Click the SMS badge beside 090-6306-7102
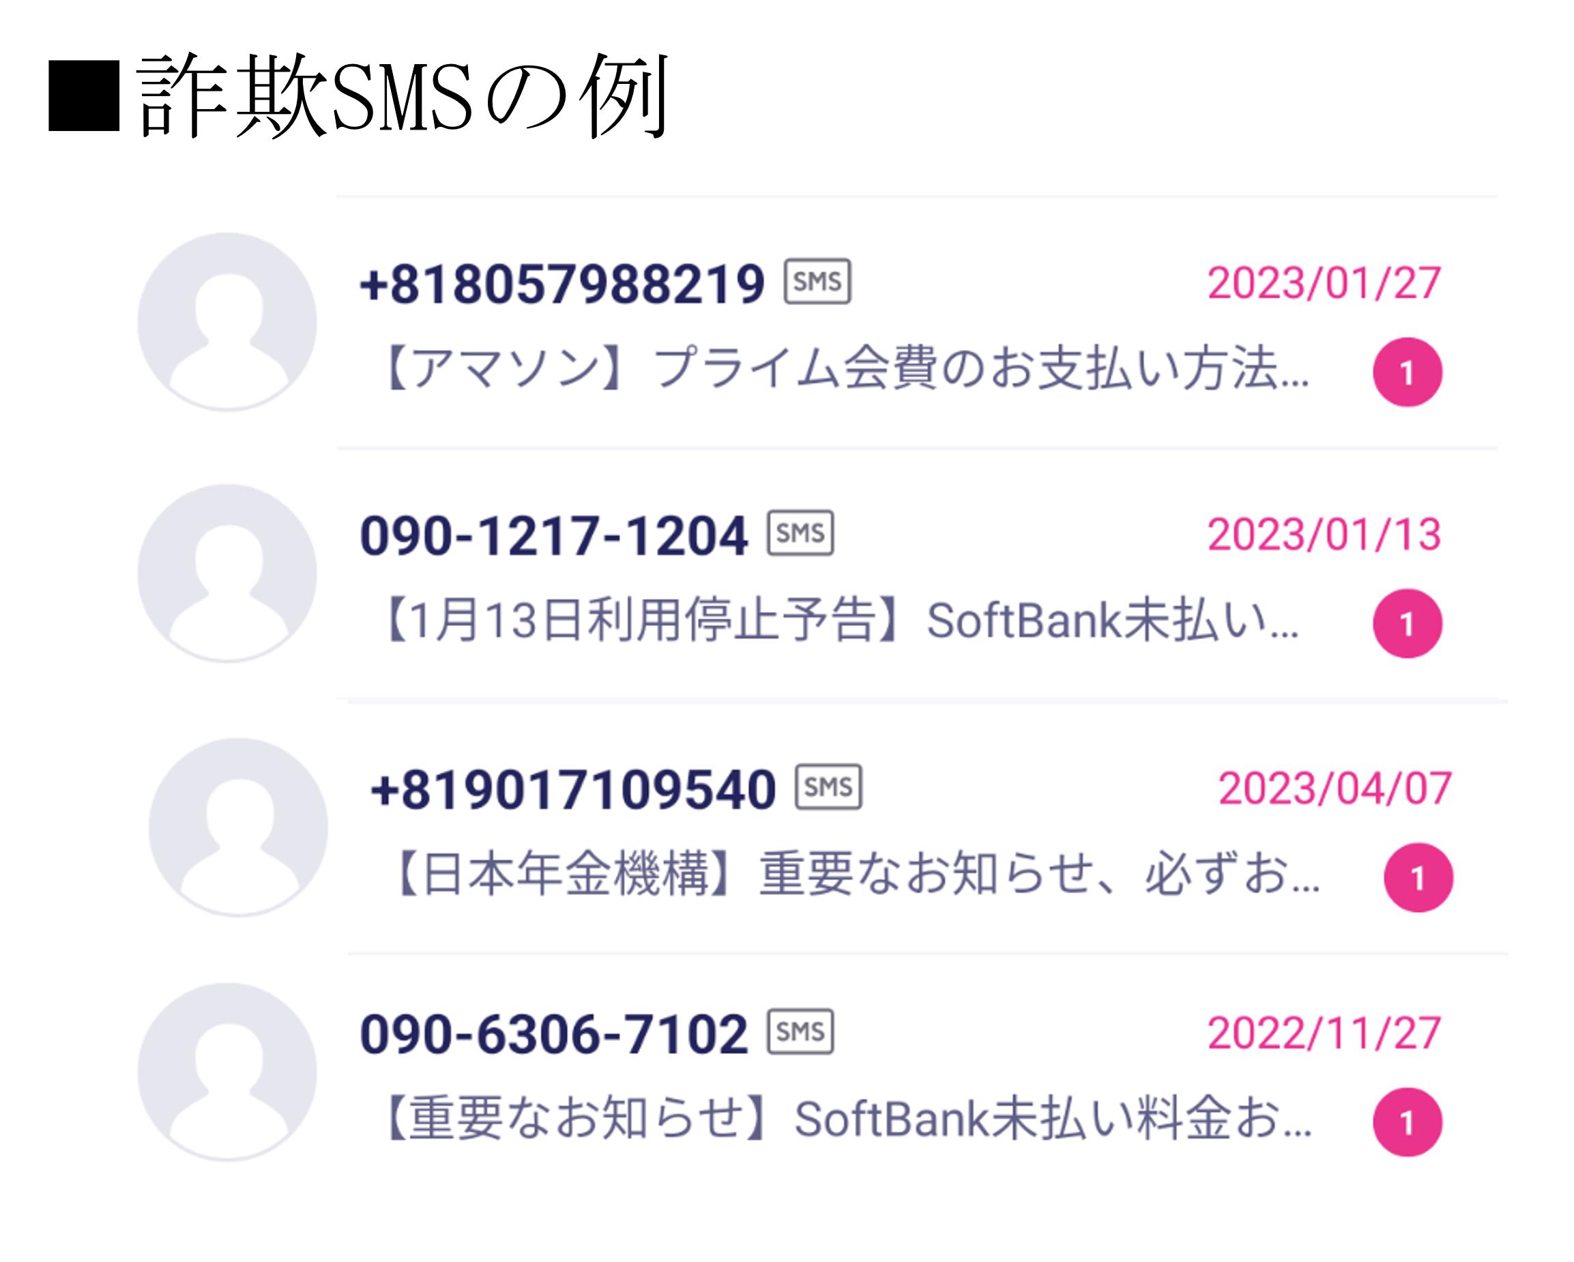The height and width of the screenshot is (1262, 1574). (x=800, y=1031)
